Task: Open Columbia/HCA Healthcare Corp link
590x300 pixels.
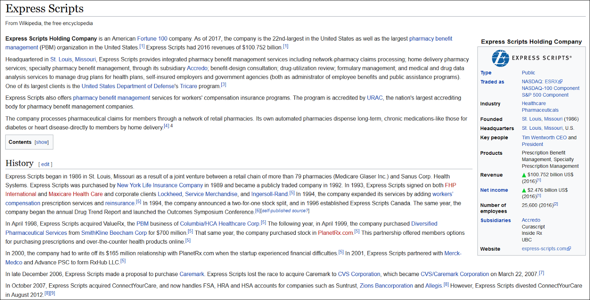Action: click(x=220, y=224)
